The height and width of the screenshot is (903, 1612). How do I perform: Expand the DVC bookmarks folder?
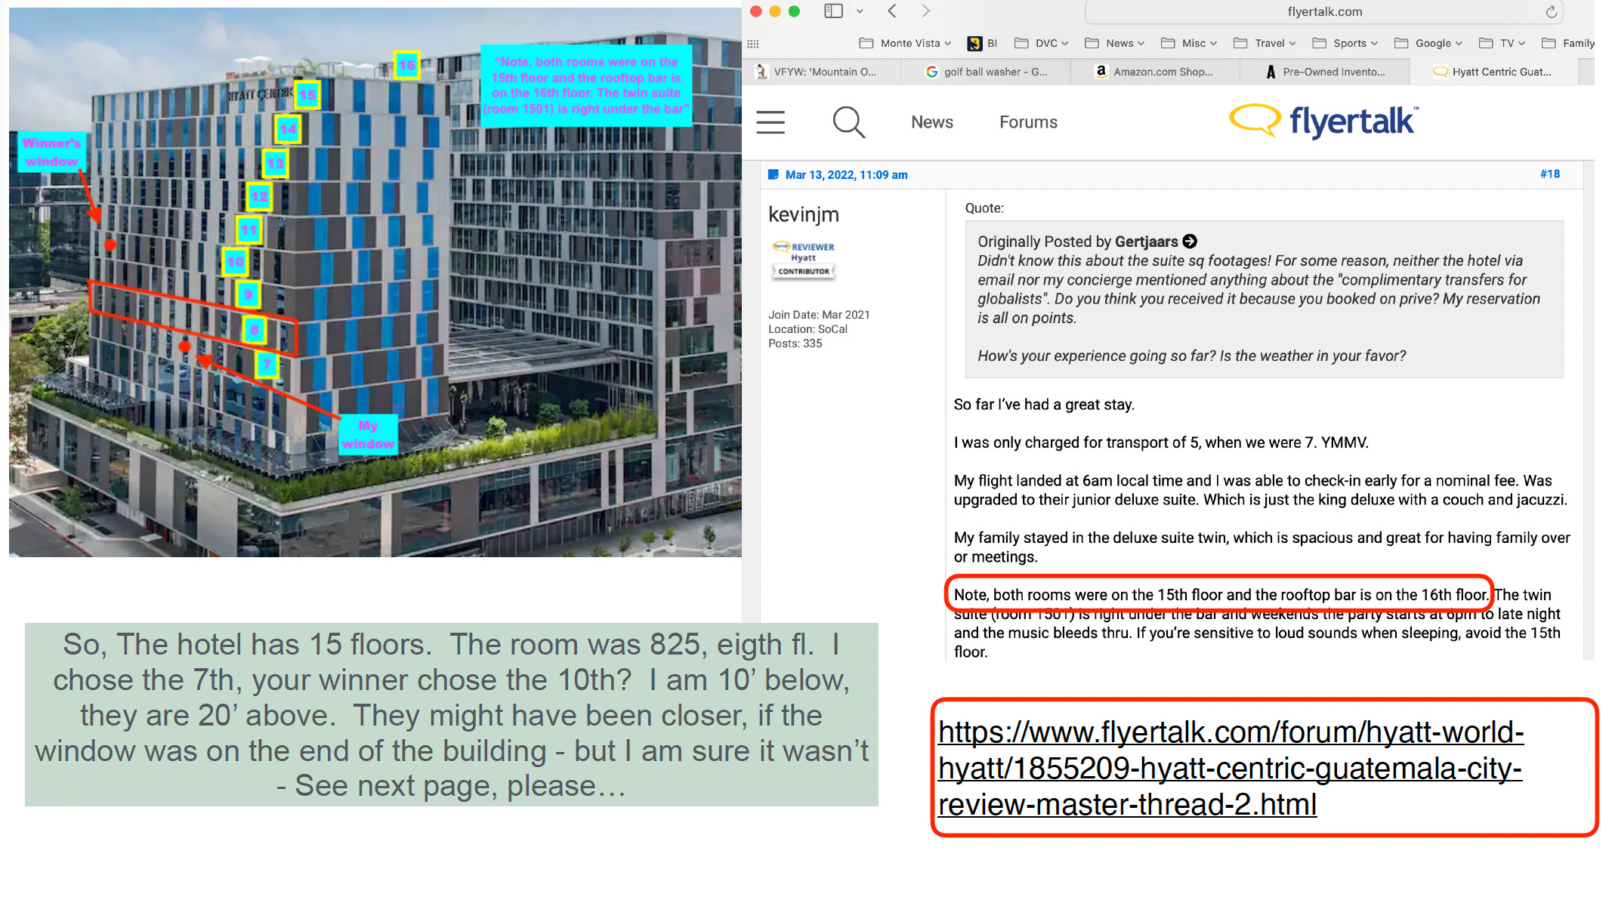click(x=1041, y=43)
